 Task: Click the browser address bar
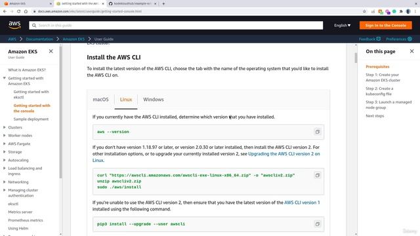[x=197, y=11]
